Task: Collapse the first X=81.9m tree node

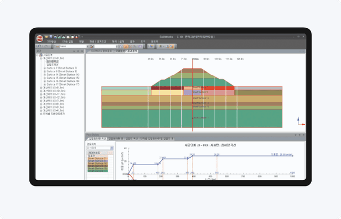Action: [42, 58]
